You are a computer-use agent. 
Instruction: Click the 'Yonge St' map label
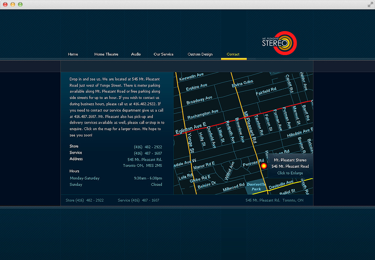190,143
